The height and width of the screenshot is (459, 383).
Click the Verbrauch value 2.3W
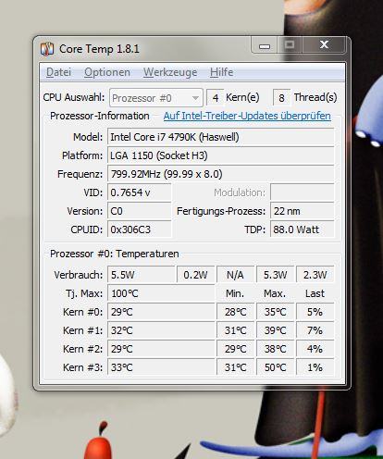point(315,275)
